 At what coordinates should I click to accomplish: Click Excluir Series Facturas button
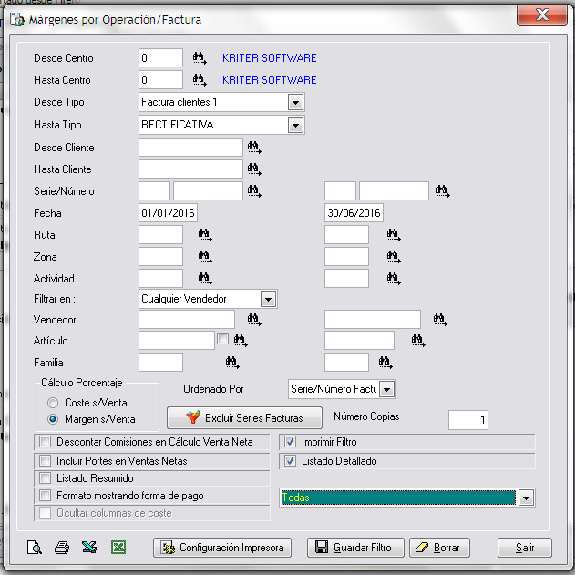(244, 417)
